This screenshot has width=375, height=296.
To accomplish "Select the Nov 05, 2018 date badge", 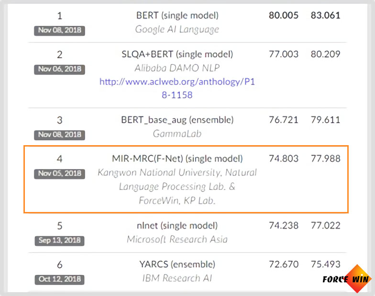I will point(59,174).
